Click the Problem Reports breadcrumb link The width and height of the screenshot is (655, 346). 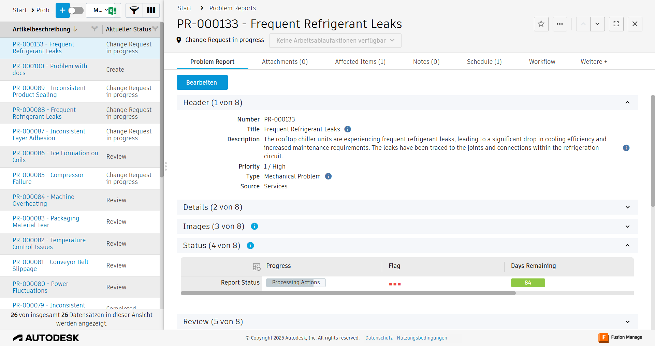click(233, 8)
